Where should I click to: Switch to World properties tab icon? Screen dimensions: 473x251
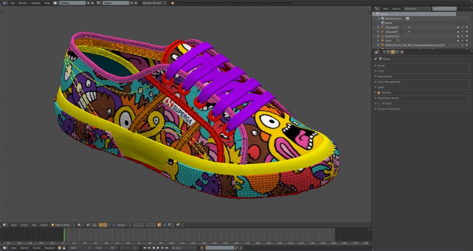[397, 52]
